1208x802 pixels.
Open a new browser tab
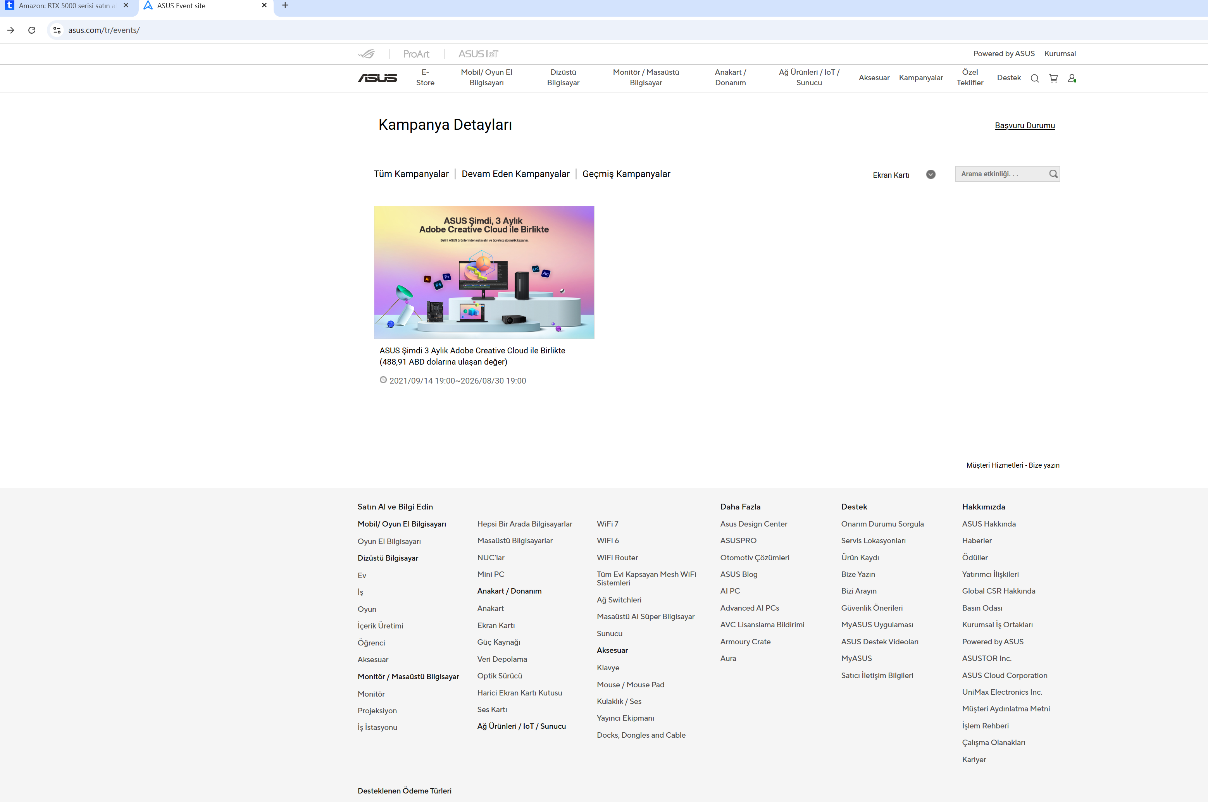point(285,6)
